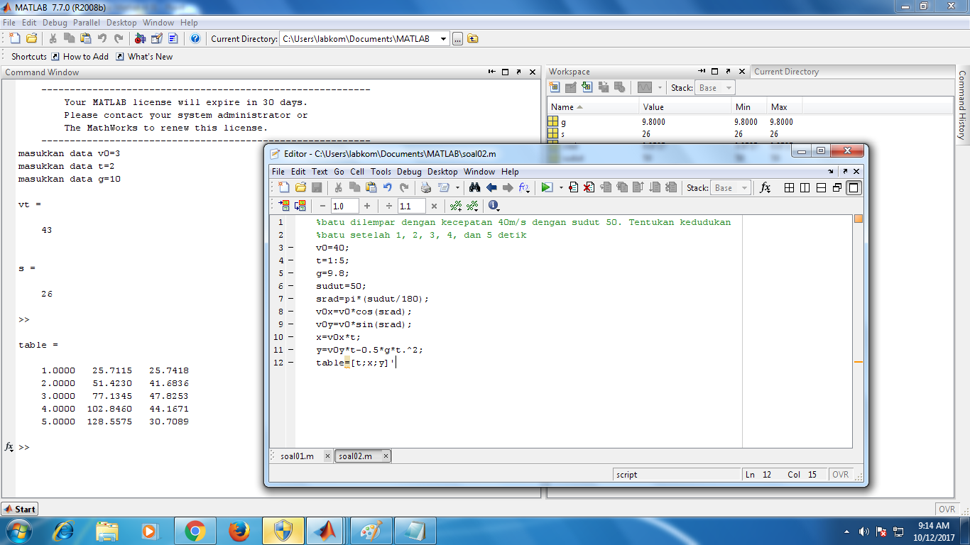The width and height of the screenshot is (970, 545).
Task: Click the divide button beside 1.1
Action: tap(388, 206)
